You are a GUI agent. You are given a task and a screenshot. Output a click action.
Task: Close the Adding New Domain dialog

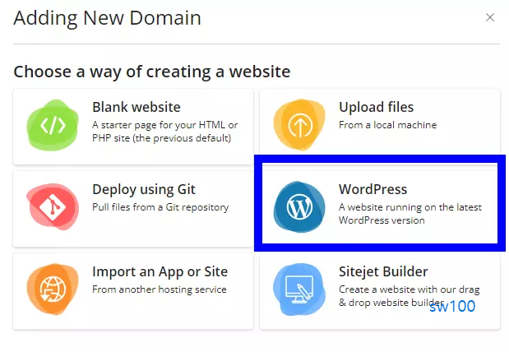click(x=490, y=17)
